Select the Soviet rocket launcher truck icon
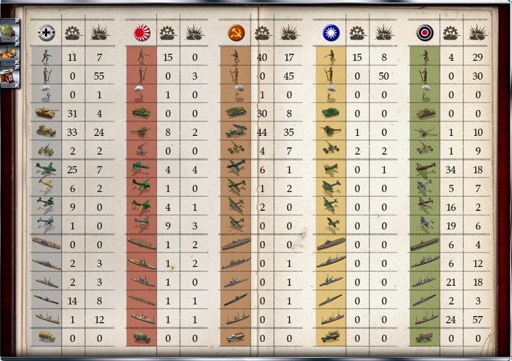The width and height of the screenshot is (512, 361). tap(236, 131)
